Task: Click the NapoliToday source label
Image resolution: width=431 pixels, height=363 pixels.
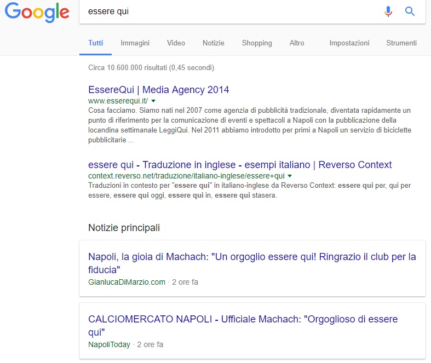Action: pyautogui.click(x=109, y=344)
